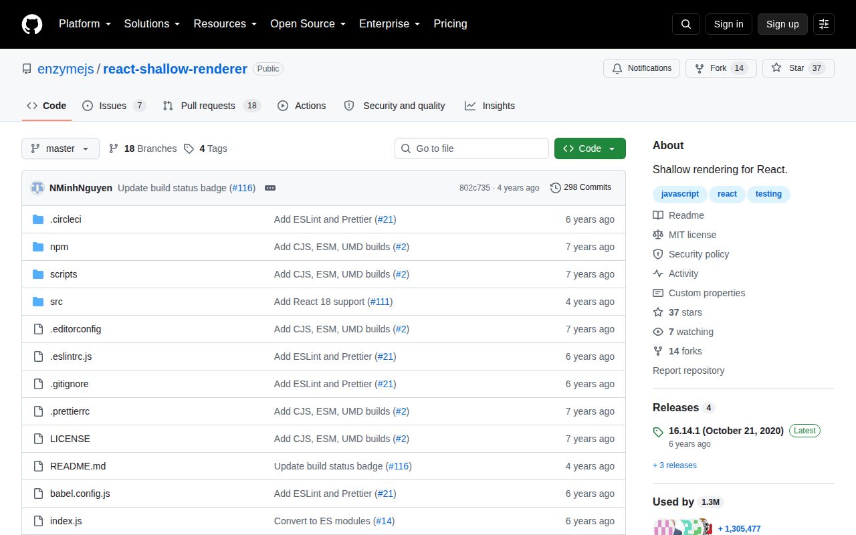This screenshot has height=535, width=856.
Task: Expand the Solutions menu
Action: coord(152,24)
